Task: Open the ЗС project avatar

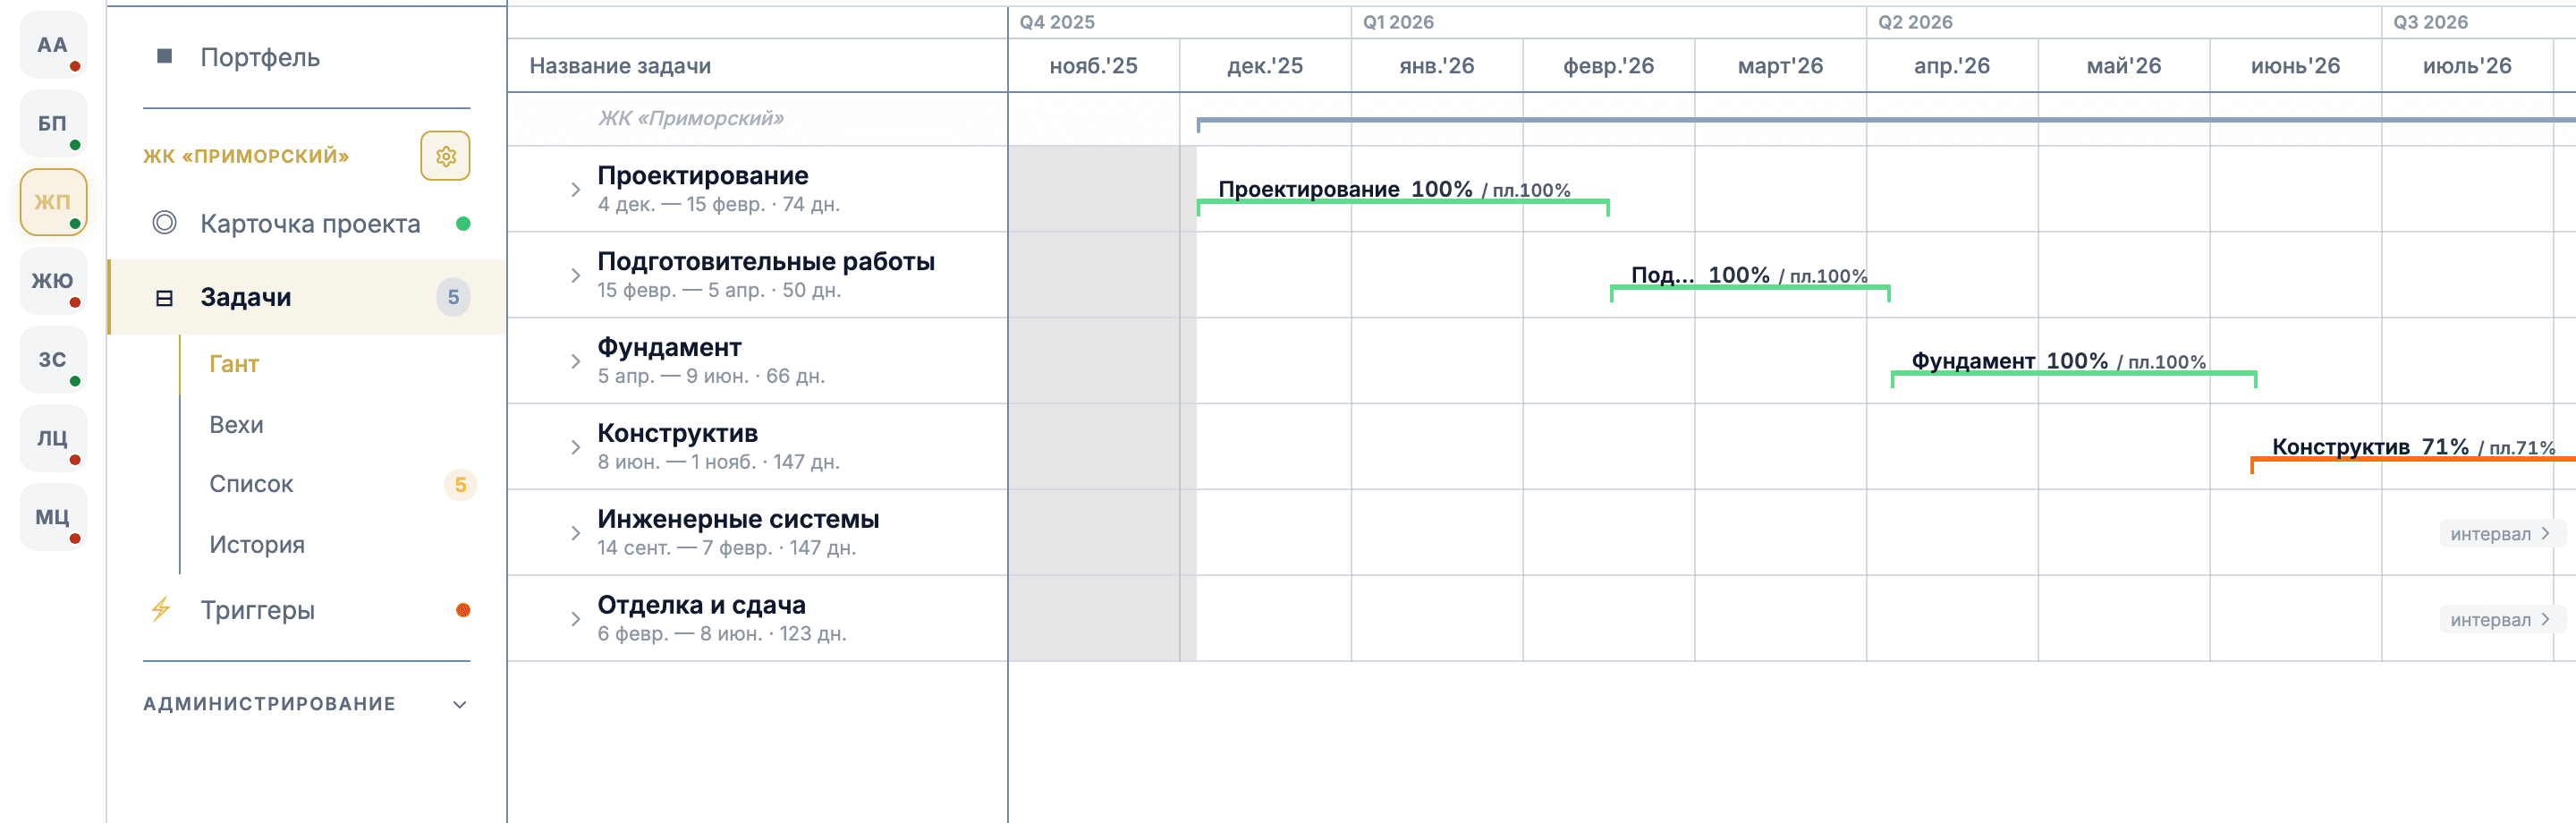Action: click(53, 360)
